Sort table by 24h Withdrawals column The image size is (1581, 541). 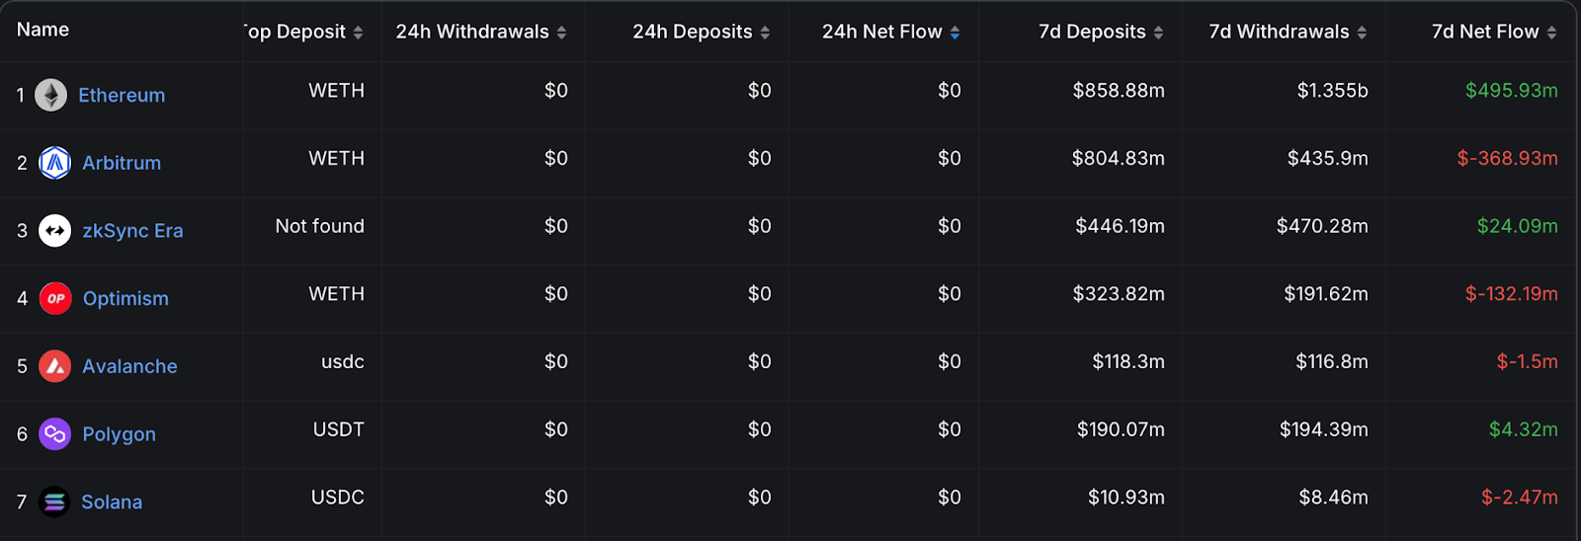561,33
